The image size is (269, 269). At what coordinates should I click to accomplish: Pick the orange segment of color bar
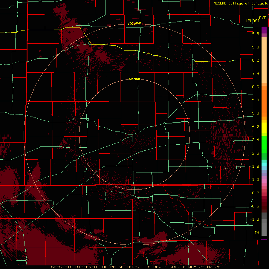click(x=264, y=103)
